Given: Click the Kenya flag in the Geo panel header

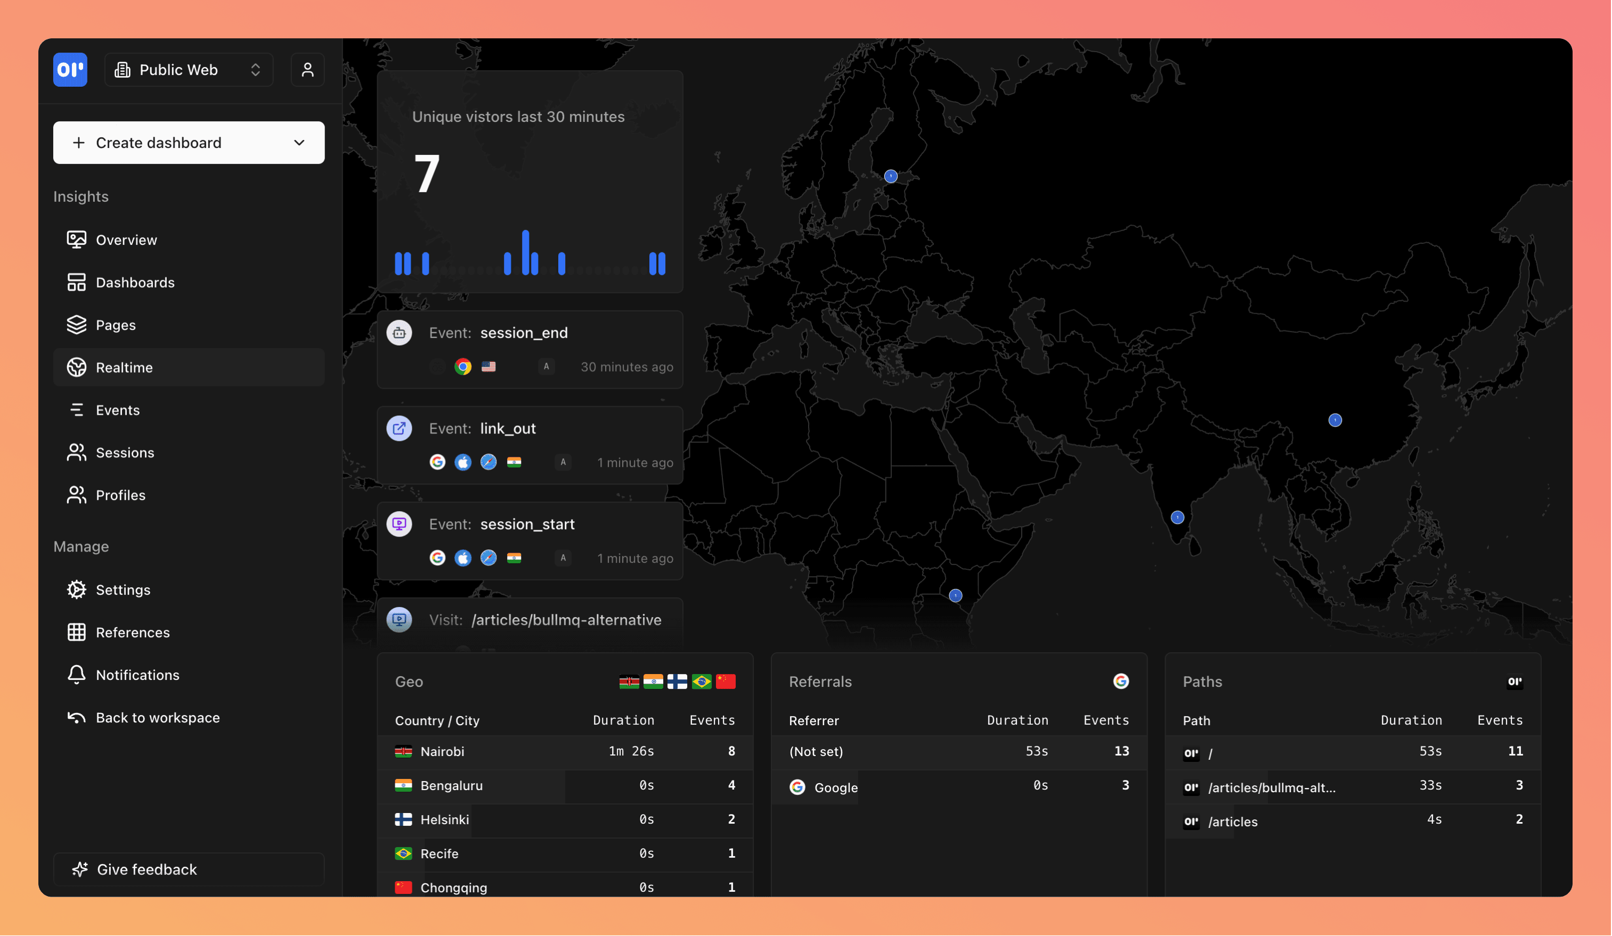Looking at the screenshot, I should click(630, 682).
